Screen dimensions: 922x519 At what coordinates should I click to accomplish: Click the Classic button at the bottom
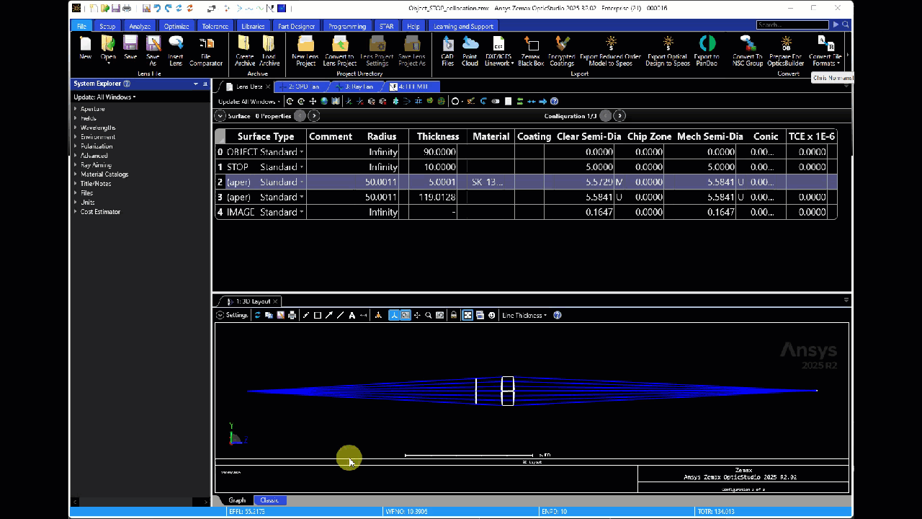269,500
